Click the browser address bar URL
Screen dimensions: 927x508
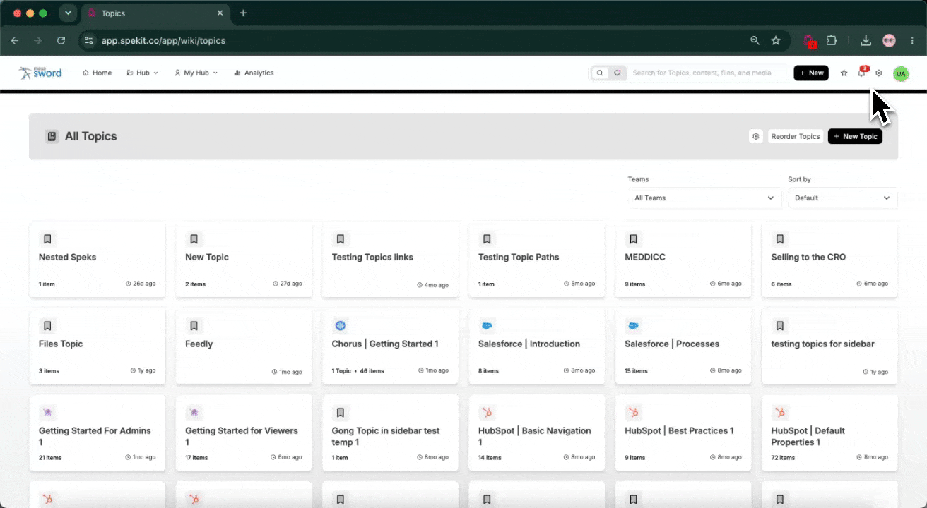click(164, 41)
